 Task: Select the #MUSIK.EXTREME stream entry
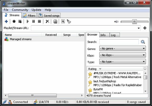pyautogui.click(x=115, y=75)
